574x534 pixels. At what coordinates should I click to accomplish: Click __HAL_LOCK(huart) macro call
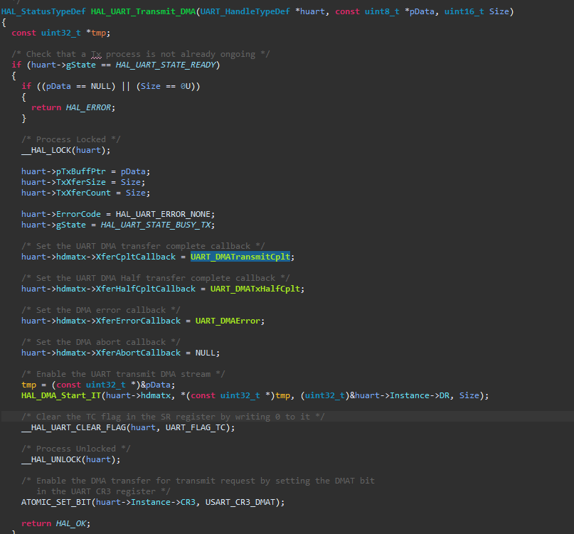[x=65, y=150]
